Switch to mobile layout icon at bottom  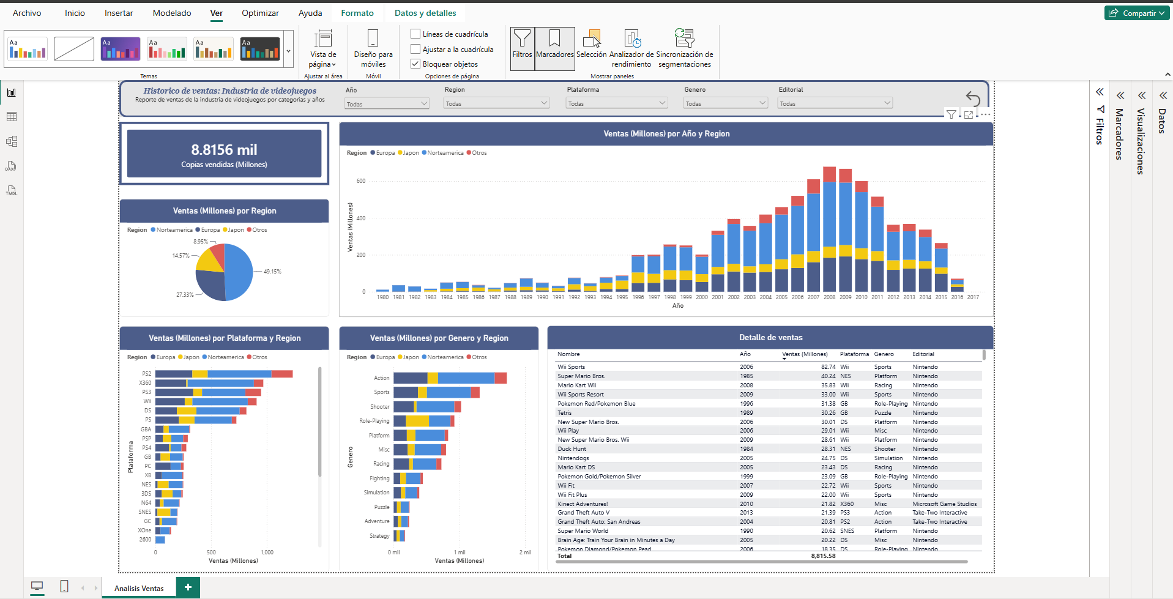(64, 586)
